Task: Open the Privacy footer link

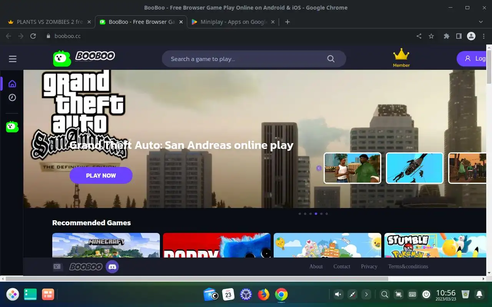Action: coord(369,266)
